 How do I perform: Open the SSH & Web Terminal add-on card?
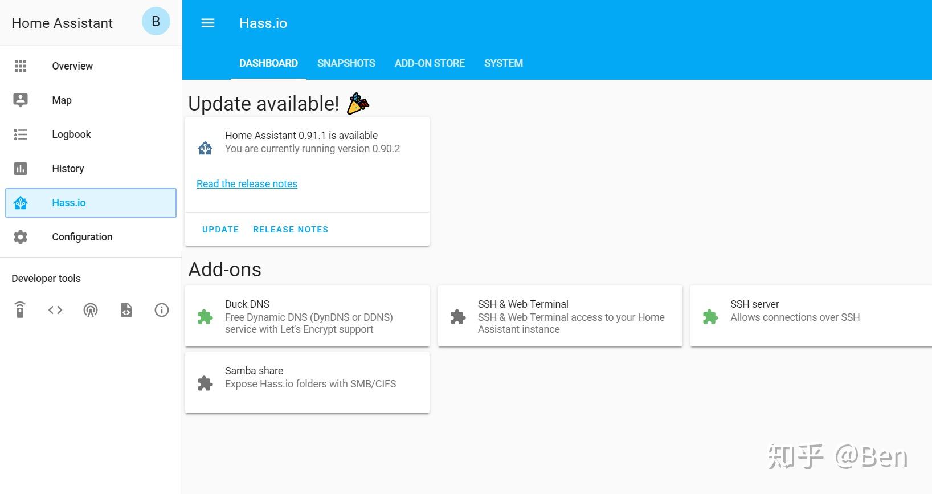[560, 316]
